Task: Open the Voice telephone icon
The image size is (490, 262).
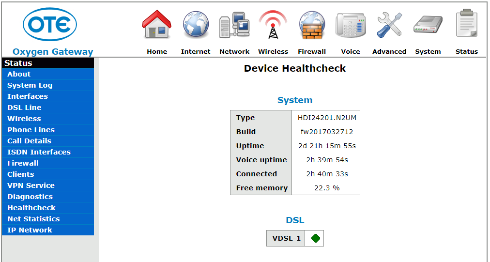Action: (351, 25)
